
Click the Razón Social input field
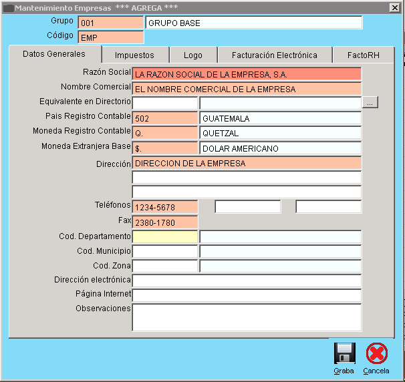[247, 74]
